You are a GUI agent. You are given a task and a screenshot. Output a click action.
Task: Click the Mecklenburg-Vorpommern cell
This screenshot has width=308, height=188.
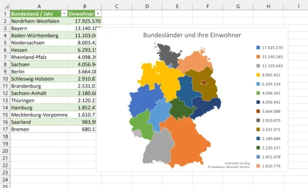39,115
